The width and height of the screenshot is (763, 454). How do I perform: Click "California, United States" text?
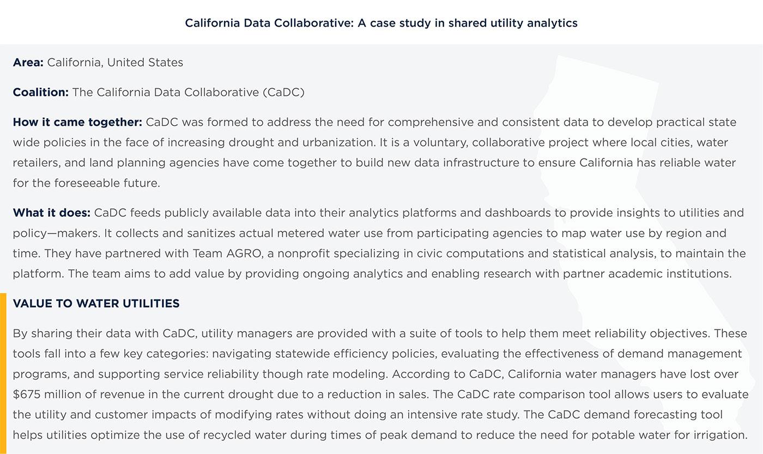115,63
